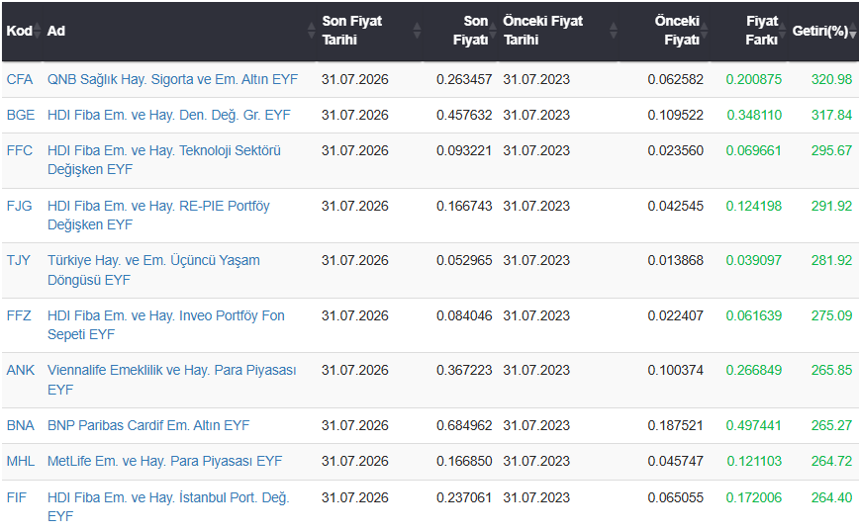Image resolution: width=859 pixels, height=532 pixels.
Task: Open fund code FJG link
Action: (19, 206)
